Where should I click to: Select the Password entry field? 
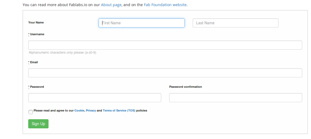click(x=95, y=98)
